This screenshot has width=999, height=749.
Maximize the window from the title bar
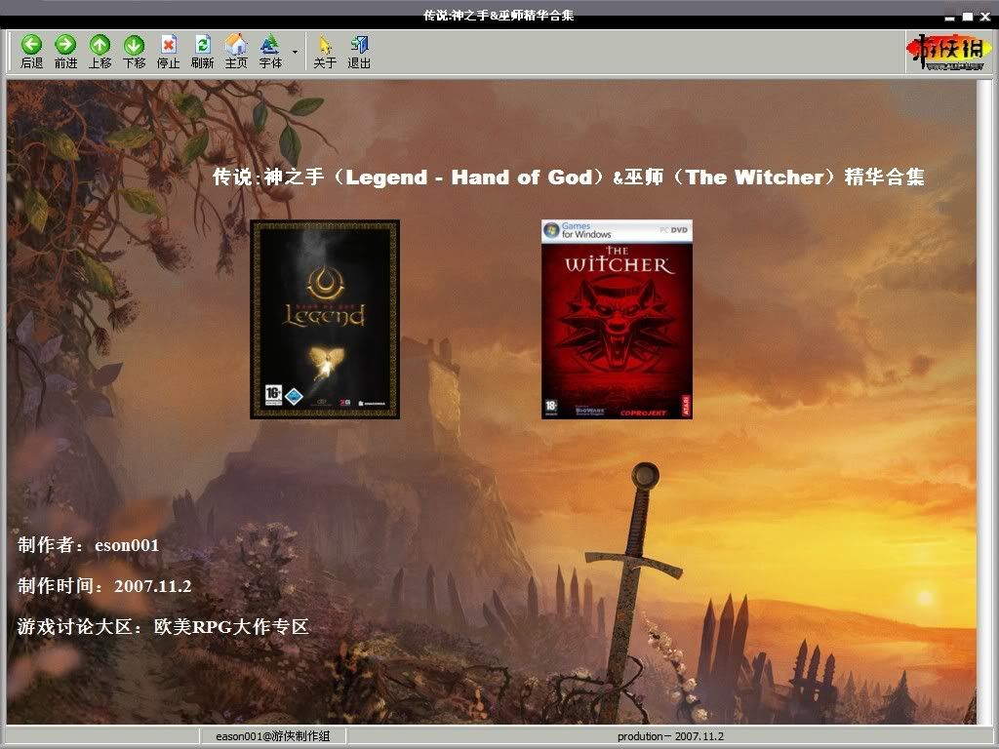(968, 16)
